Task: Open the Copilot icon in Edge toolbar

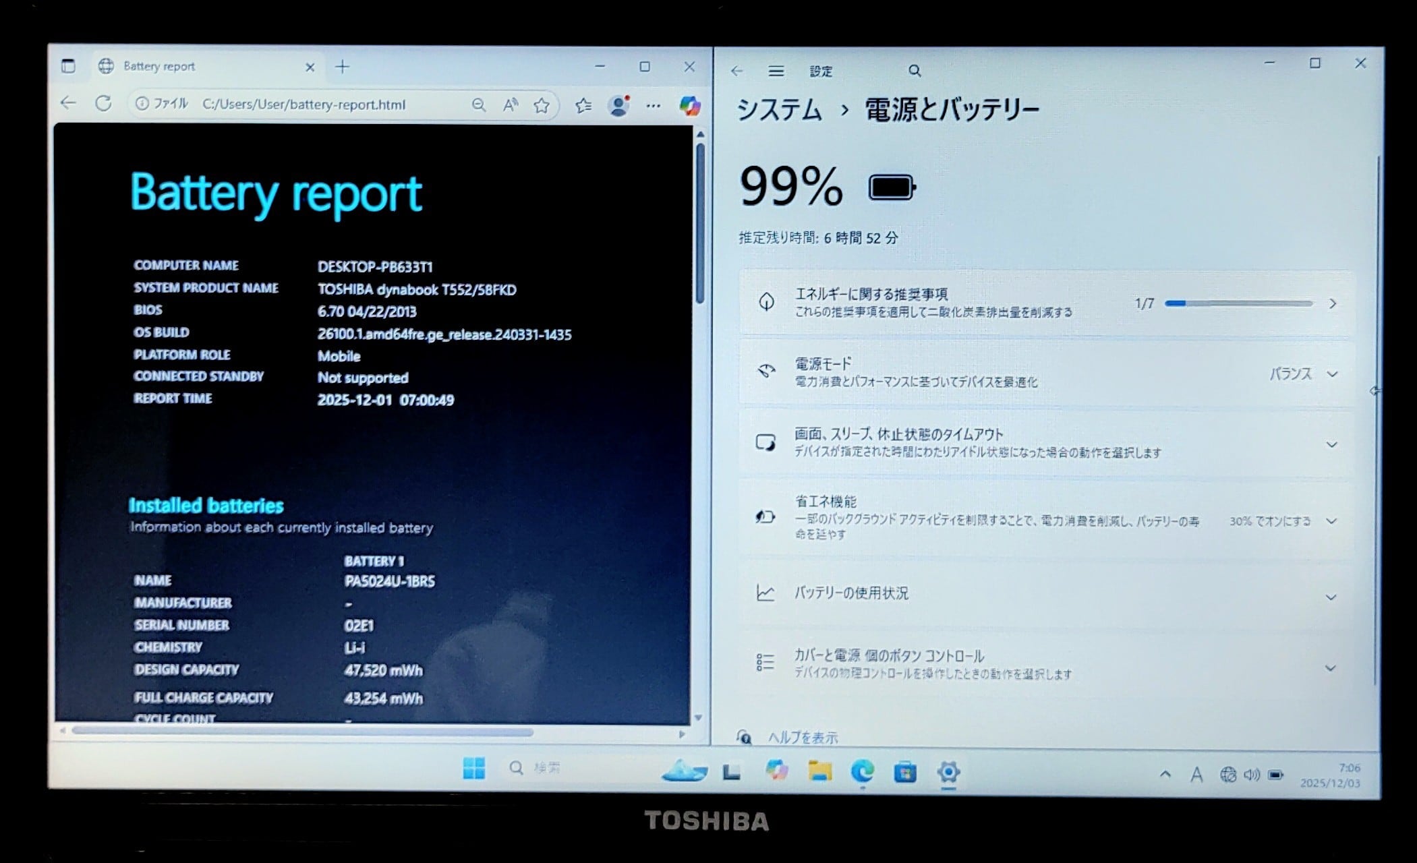Action: click(x=689, y=106)
